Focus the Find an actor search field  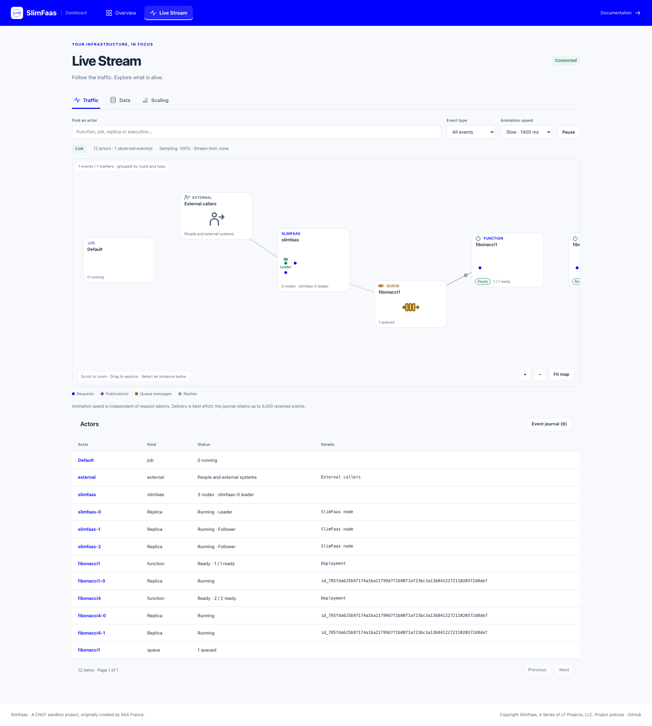256,132
